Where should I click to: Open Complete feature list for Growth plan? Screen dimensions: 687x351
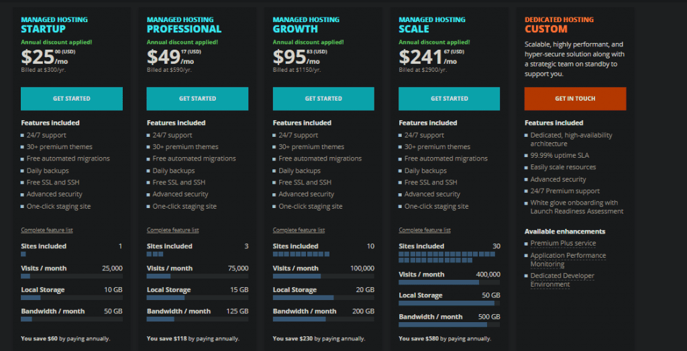coord(299,230)
